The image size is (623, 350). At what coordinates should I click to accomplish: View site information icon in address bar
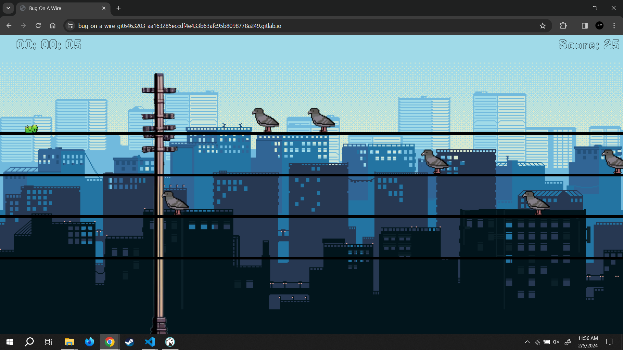click(70, 26)
